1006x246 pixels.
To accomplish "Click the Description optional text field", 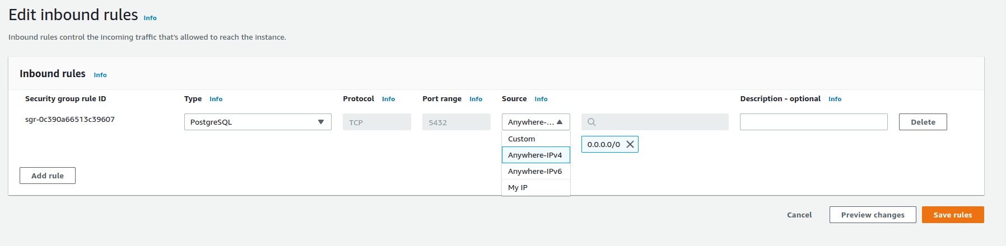I will pyautogui.click(x=813, y=122).
